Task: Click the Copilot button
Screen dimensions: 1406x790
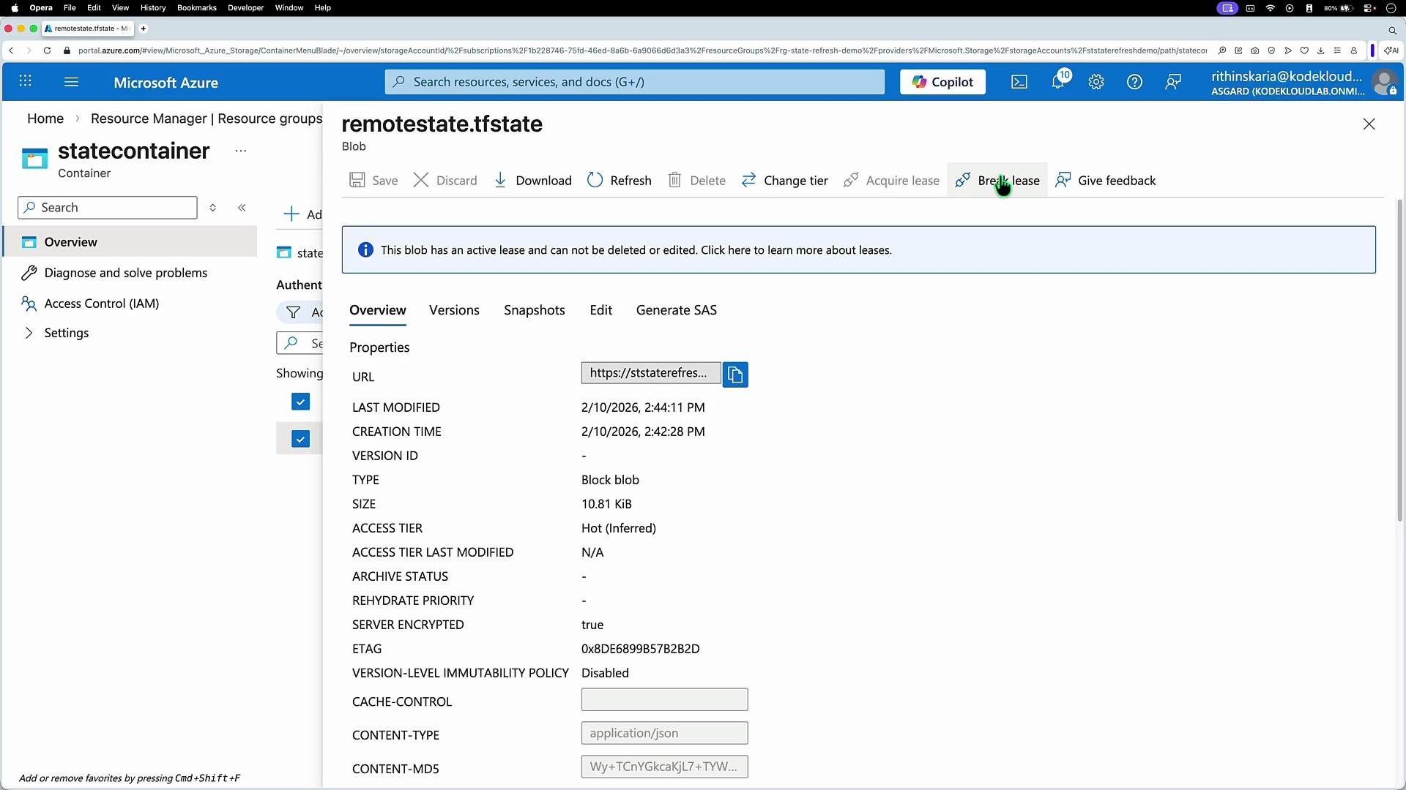Action: pos(942,82)
